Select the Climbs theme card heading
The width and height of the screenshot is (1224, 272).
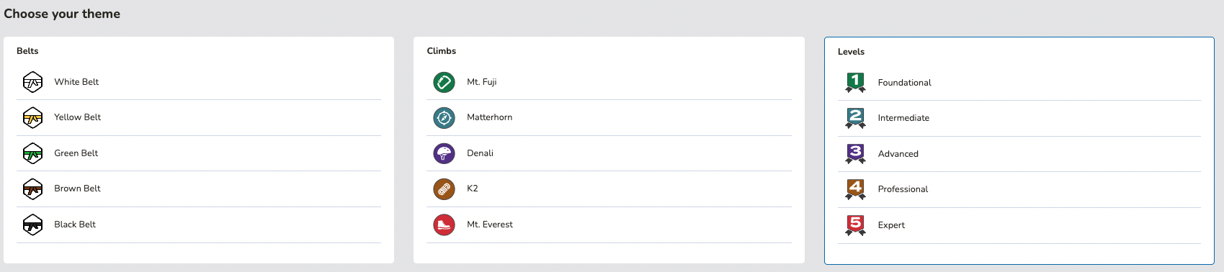pos(441,51)
